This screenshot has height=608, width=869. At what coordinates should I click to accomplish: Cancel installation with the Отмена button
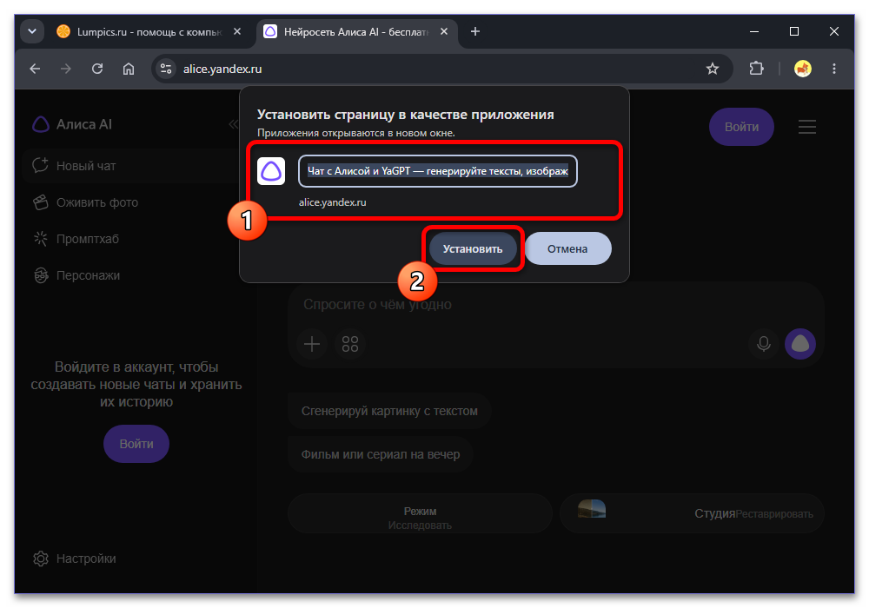pos(567,248)
